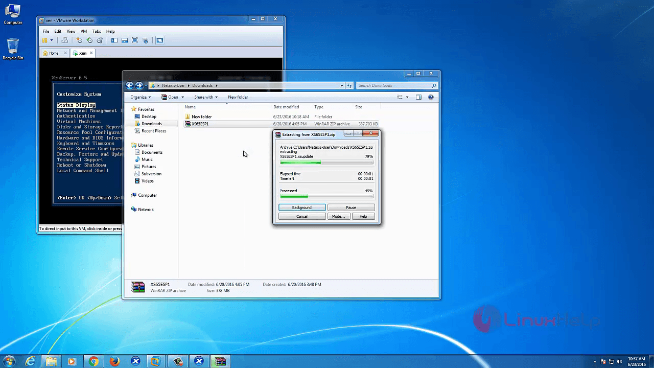Click VMware console view icon
Screen dimensions: 654x368
click(x=159, y=40)
